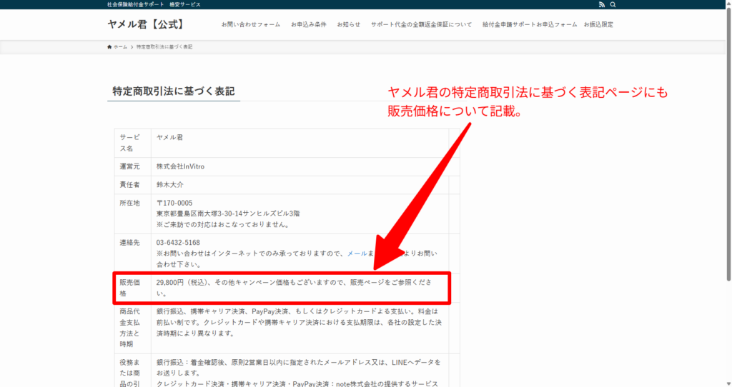Select the 責任者 row label

(x=130, y=185)
